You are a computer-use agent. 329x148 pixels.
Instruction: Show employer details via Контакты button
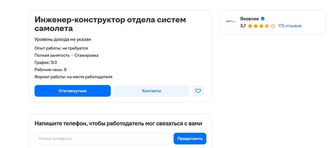tap(152, 91)
